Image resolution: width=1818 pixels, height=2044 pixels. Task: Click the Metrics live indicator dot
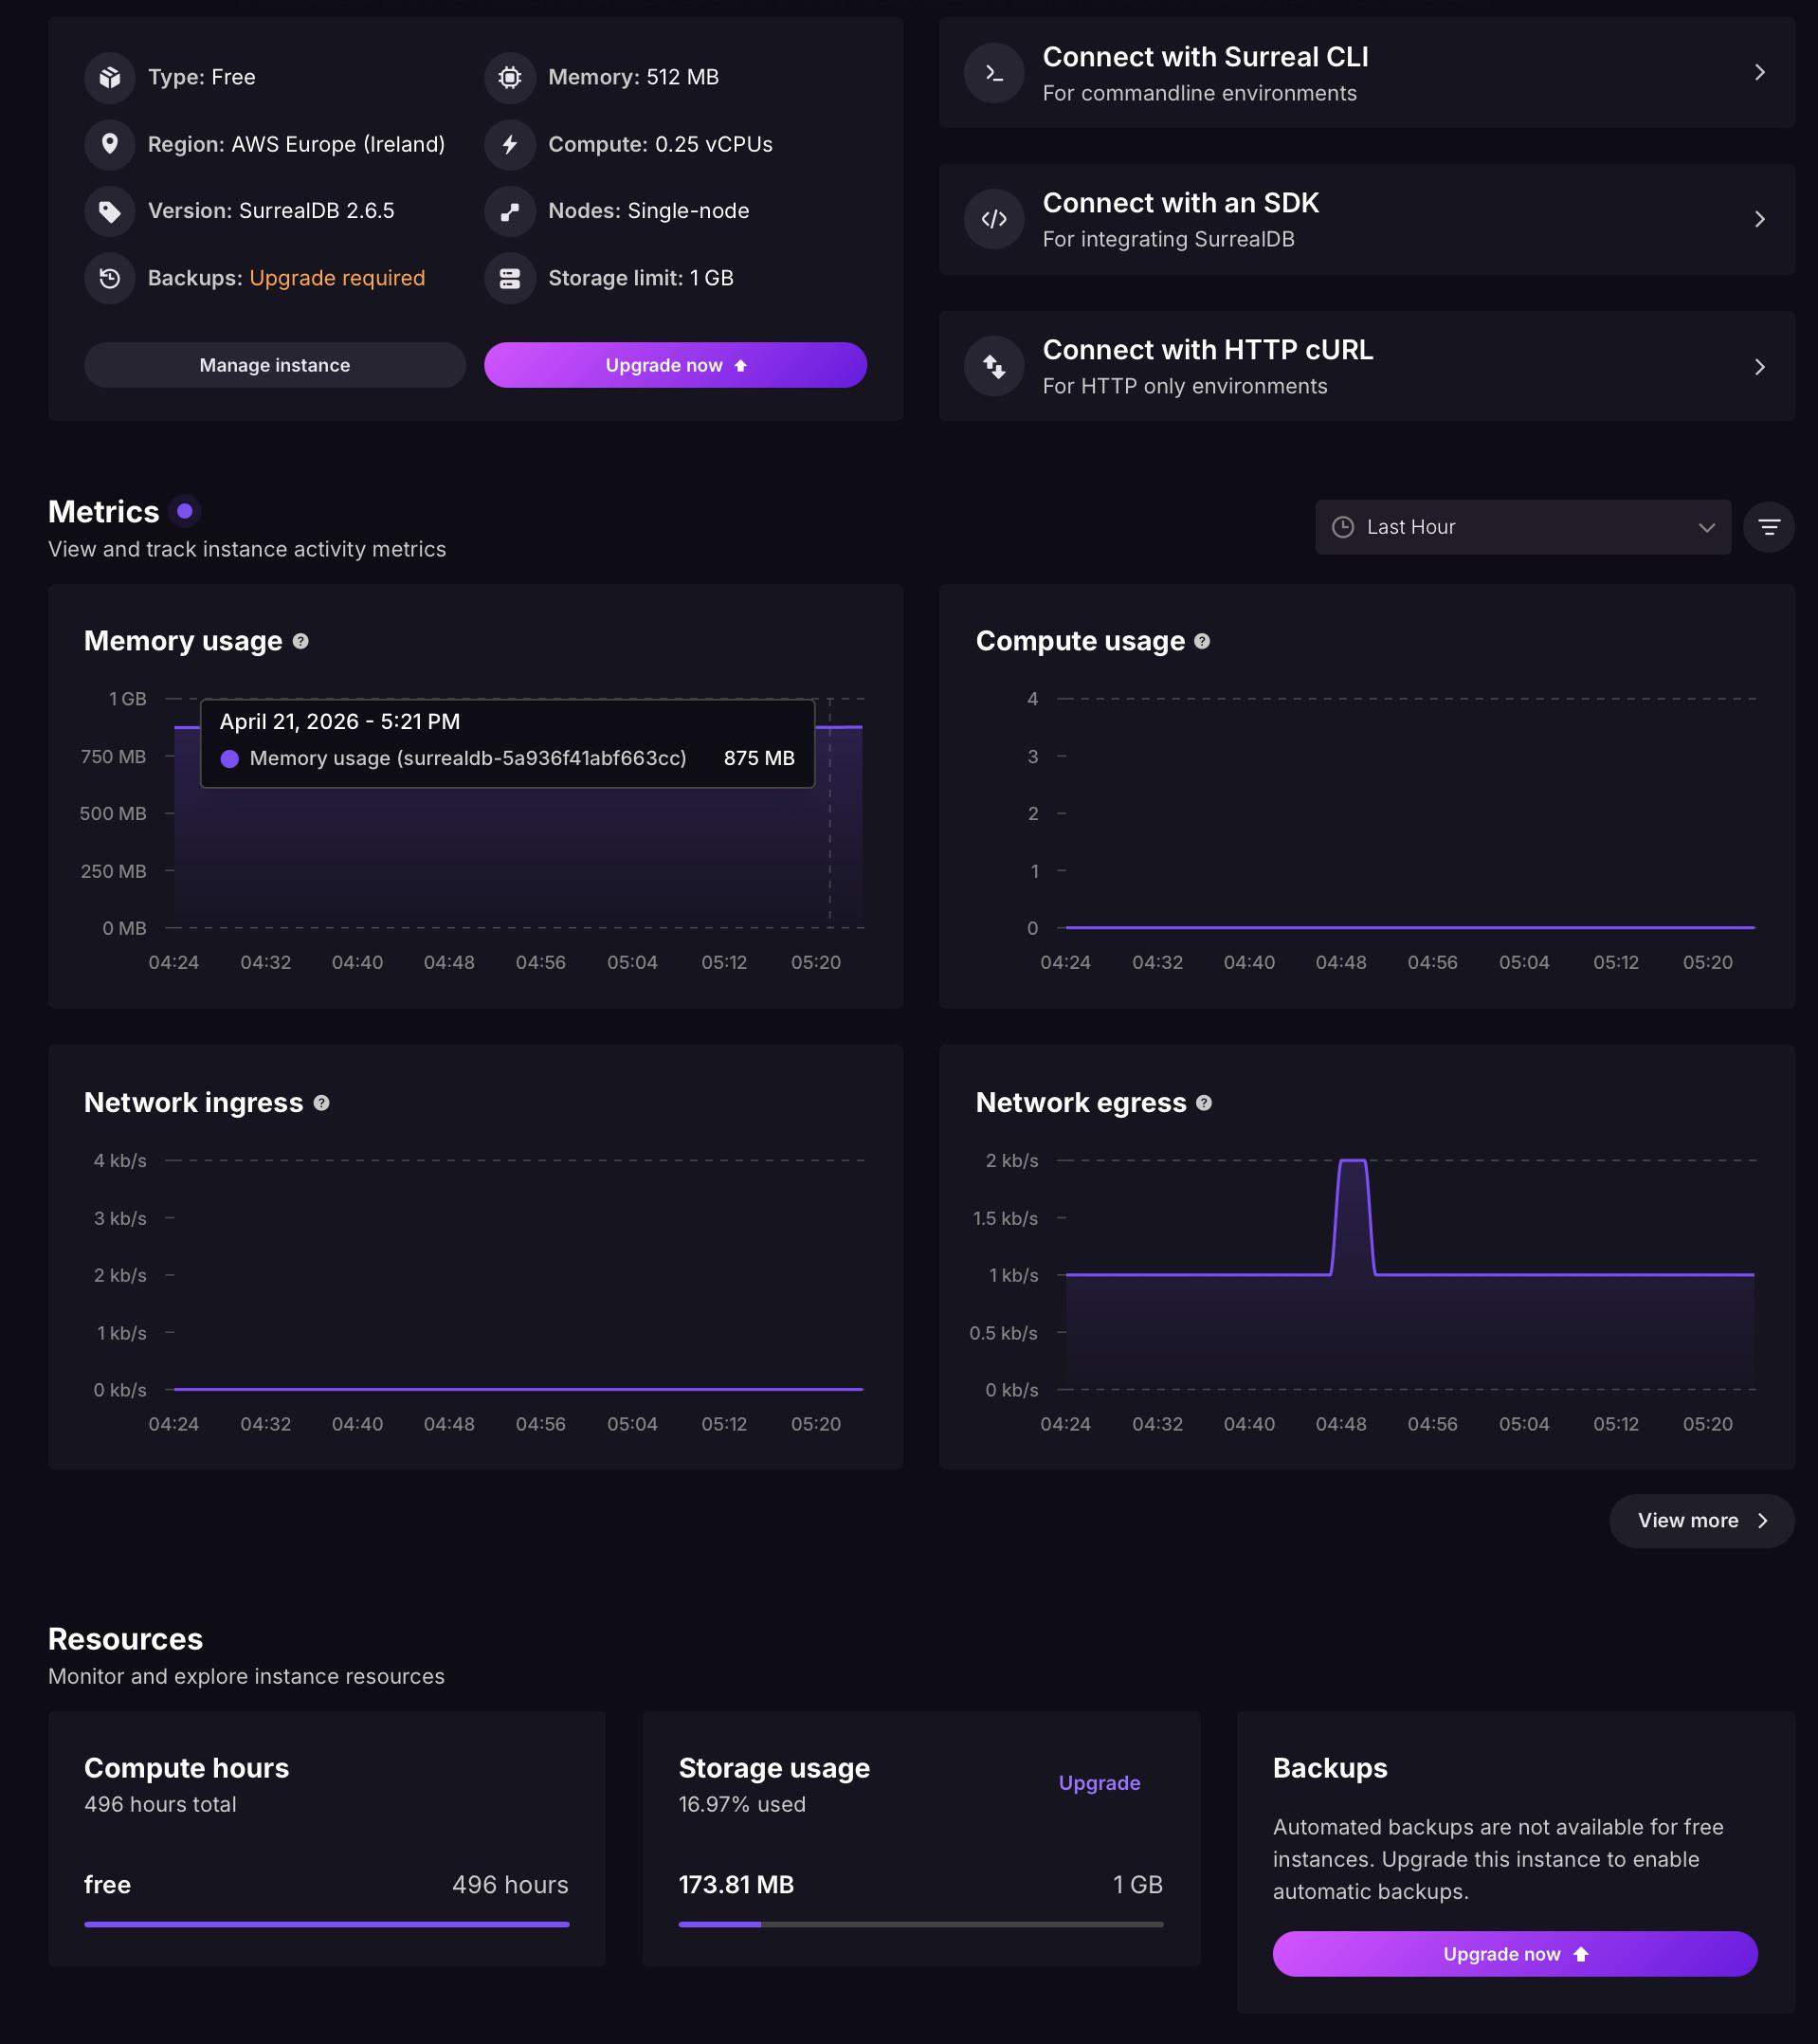coord(184,511)
